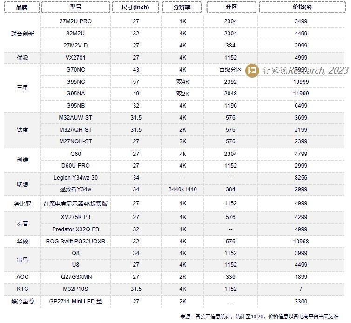Select the AOC brand cell
351x323 pixels.
coord(22,277)
